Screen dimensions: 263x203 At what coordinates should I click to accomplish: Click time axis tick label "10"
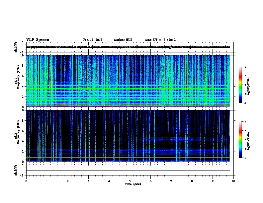[233, 181]
